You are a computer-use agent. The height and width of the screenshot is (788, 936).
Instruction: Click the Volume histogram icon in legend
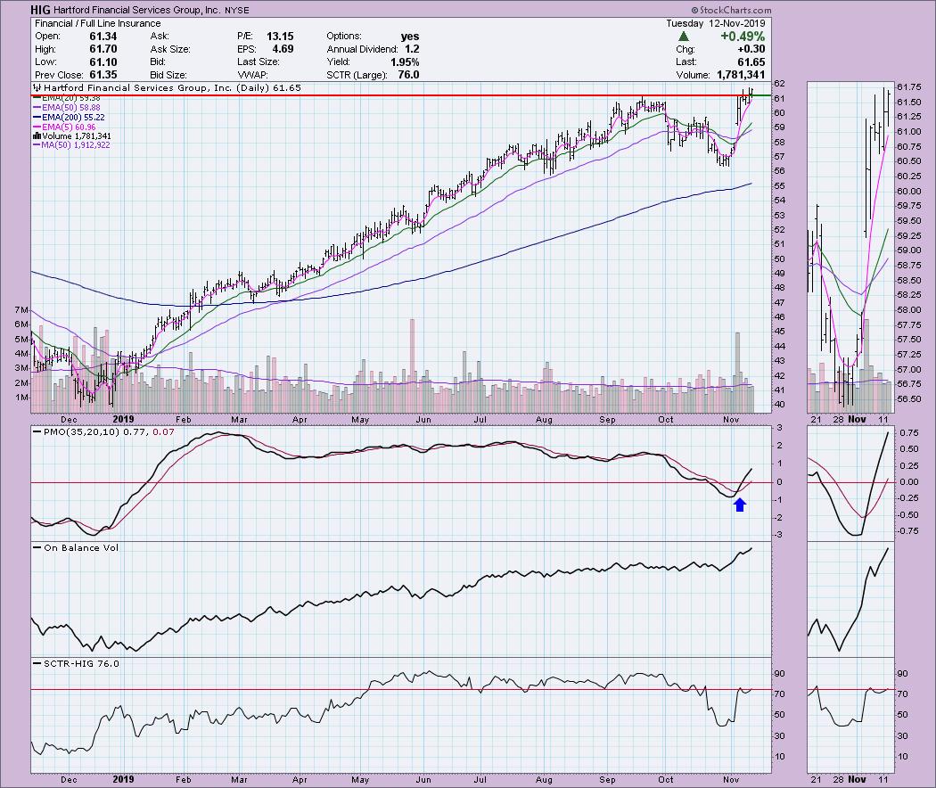pos(36,136)
